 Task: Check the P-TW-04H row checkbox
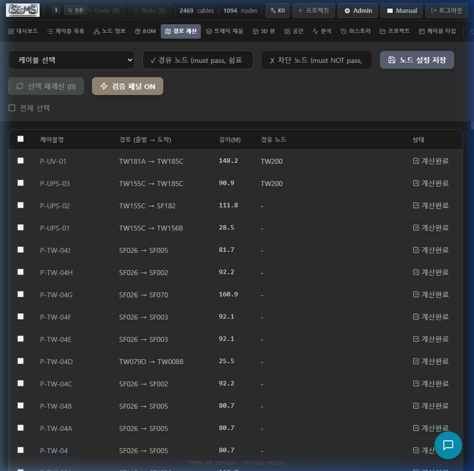[21, 272]
